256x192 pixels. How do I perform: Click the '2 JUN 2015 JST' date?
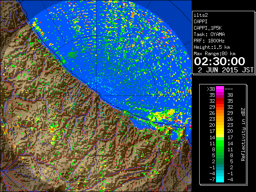pos(226,70)
